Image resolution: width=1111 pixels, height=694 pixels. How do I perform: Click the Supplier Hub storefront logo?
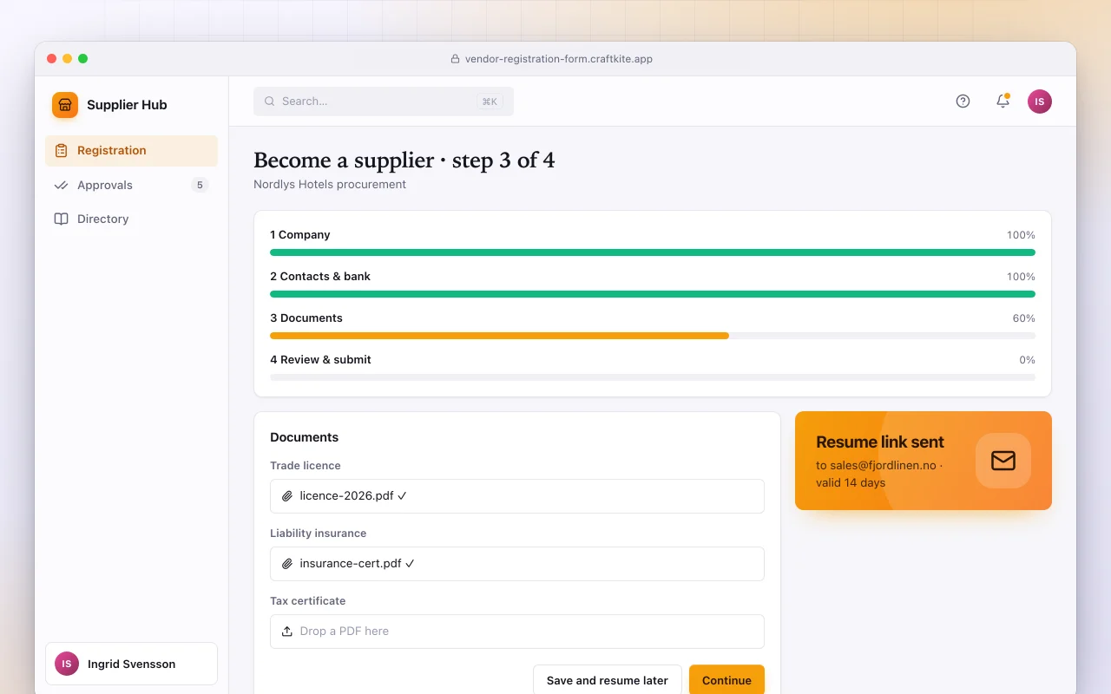tap(65, 105)
